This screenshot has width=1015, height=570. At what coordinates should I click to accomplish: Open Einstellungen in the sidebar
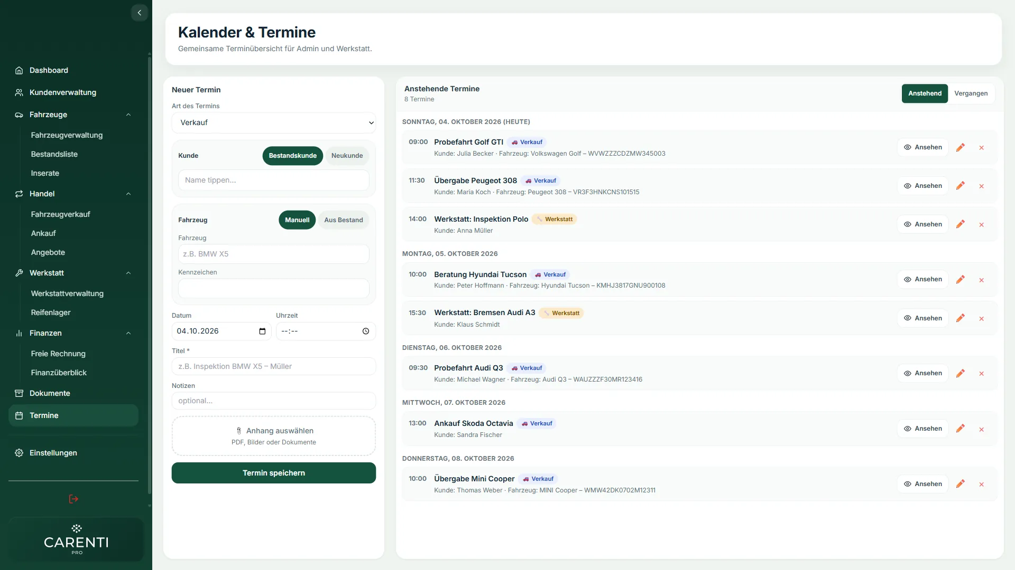[73, 453]
